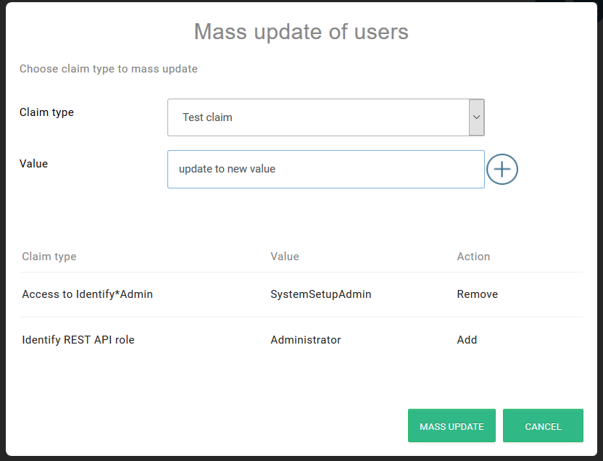Click the Mass update of users title
This screenshot has width=603, height=461.
pyautogui.click(x=301, y=32)
